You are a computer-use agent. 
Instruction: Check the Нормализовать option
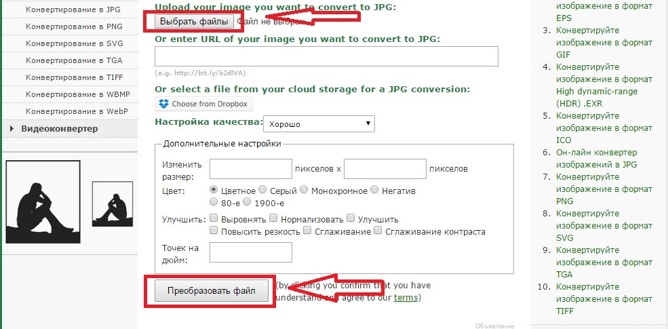click(273, 219)
